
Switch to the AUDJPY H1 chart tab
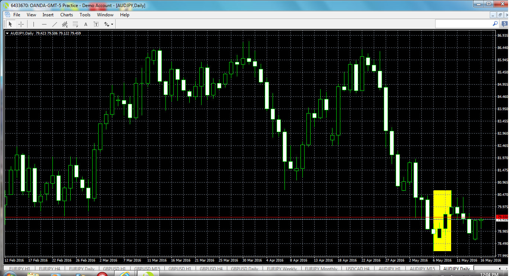(x=389, y=269)
